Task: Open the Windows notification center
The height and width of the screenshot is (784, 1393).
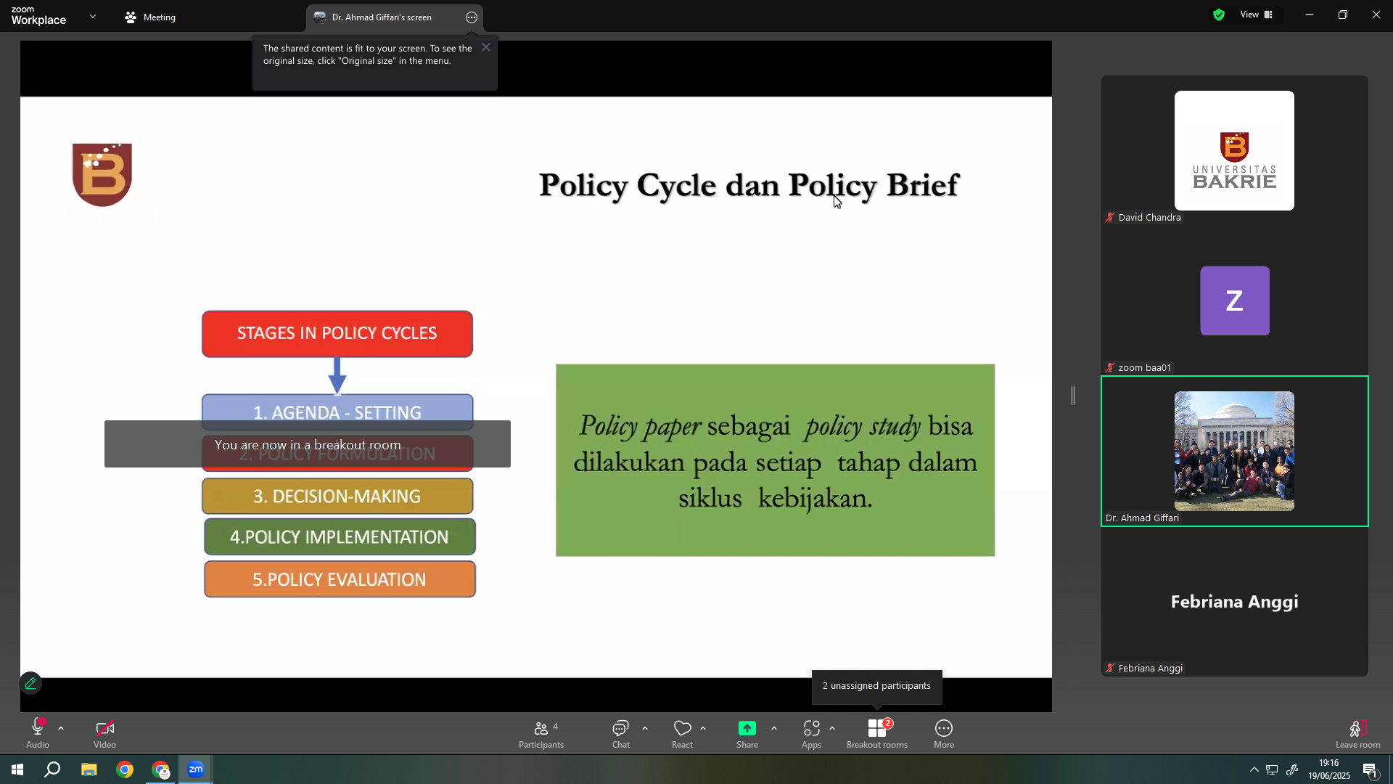Action: pyautogui.click(x=1371, y=769)
